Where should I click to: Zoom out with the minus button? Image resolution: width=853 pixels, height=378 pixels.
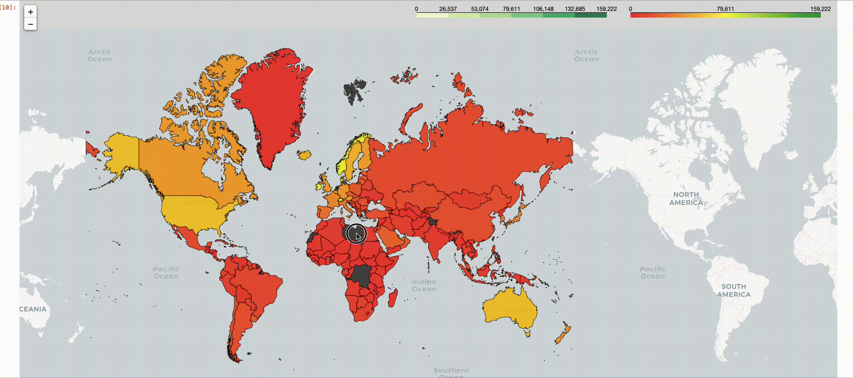click(x=30, y=24)
